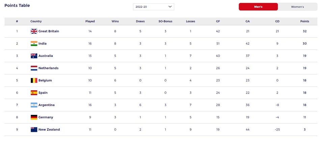Sort by the Points column header

click(304, 21)
